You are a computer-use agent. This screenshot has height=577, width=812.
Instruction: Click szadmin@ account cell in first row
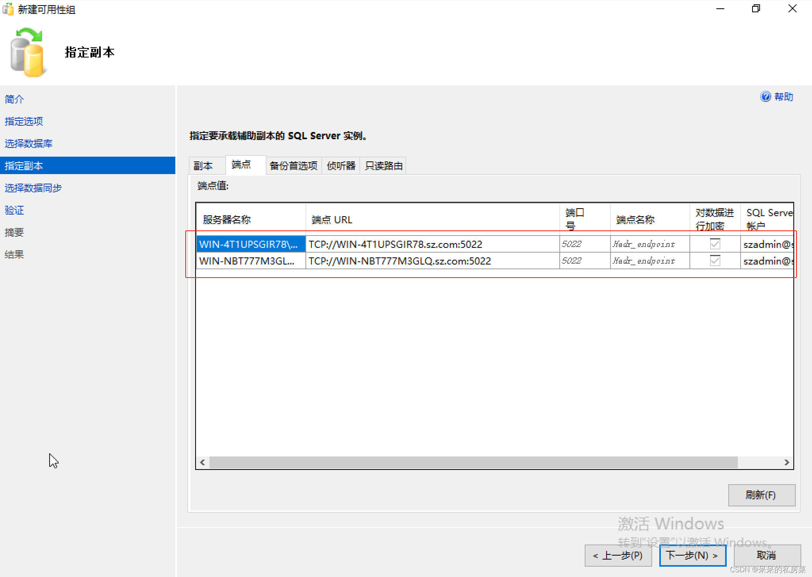pos(767,244)
